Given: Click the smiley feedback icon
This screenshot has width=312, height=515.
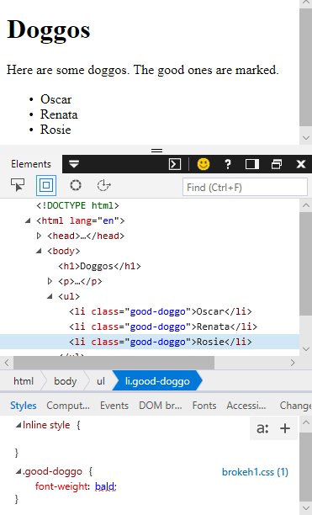Looking at the screenshot, I should point(204,164).
